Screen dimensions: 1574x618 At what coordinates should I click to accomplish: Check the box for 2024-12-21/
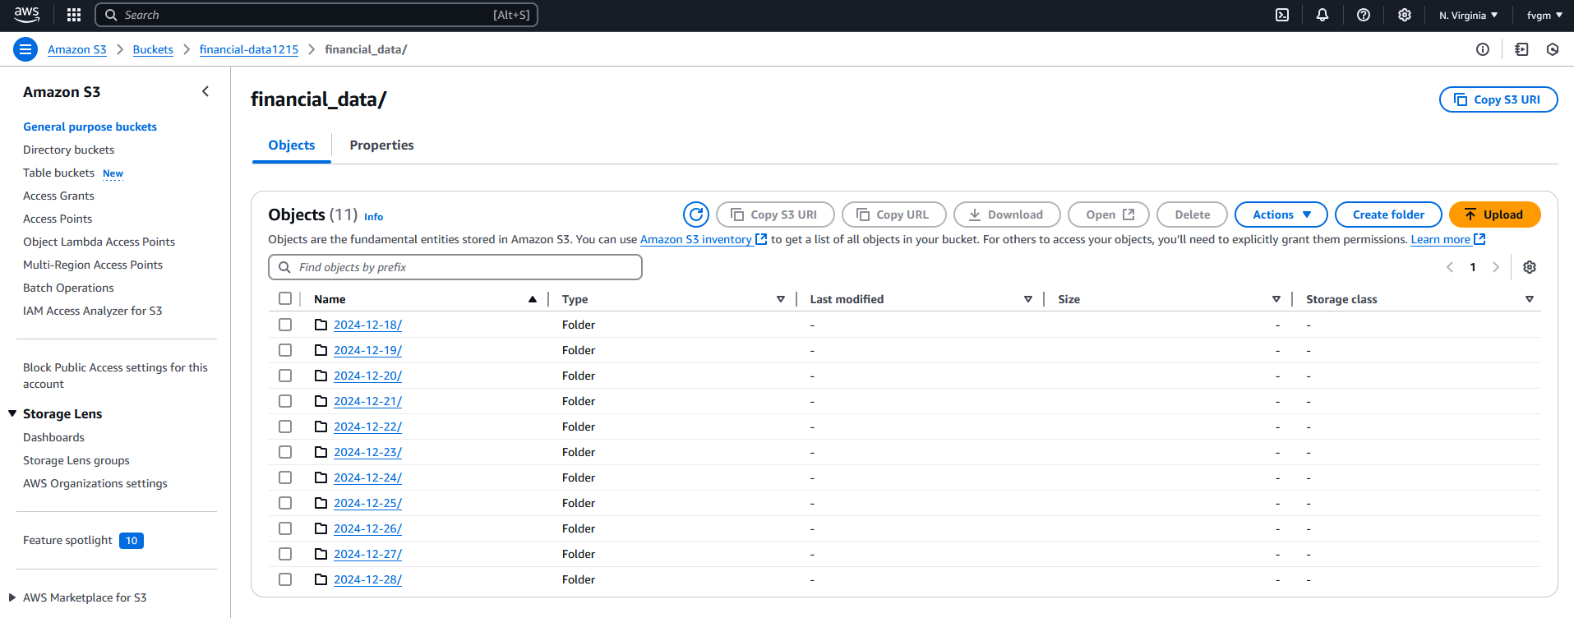click(x=285, y=401)
